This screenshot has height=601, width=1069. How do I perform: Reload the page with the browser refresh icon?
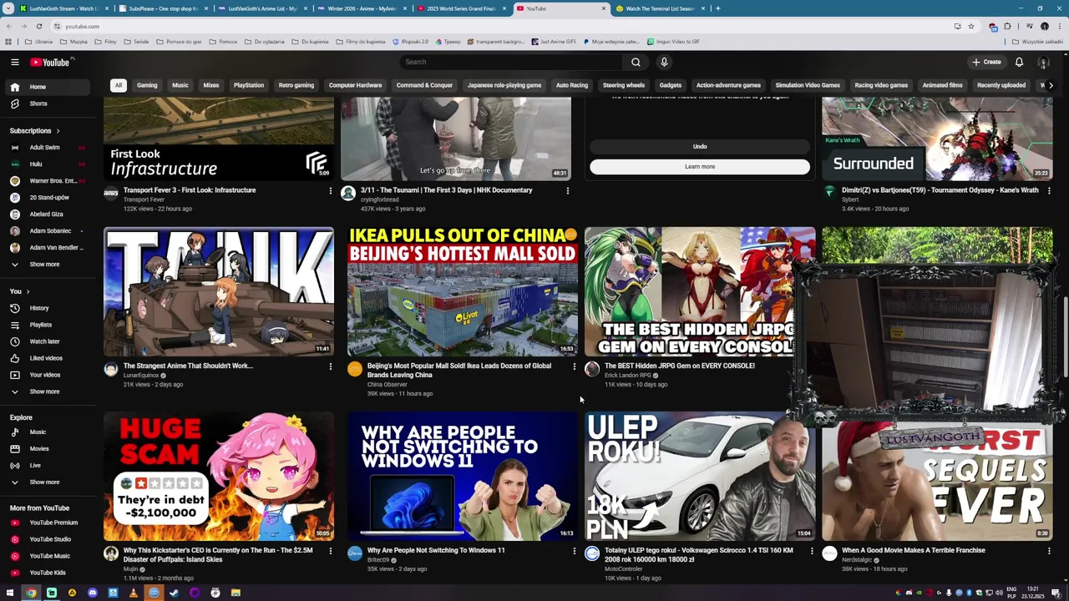[38, 26]
